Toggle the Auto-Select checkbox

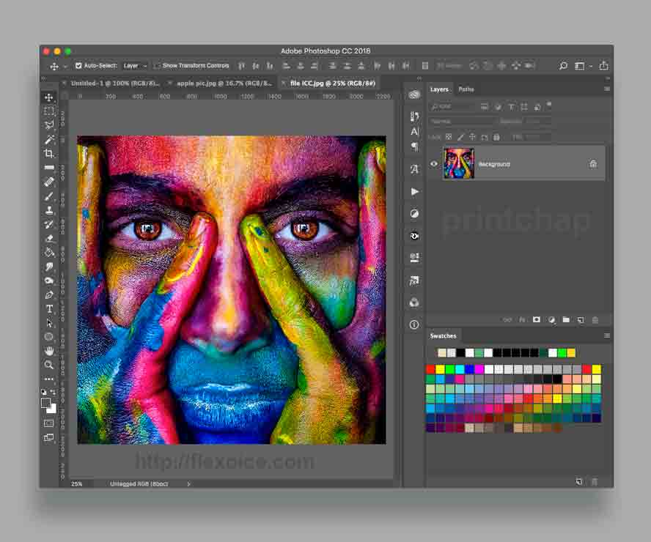(79, 66)
